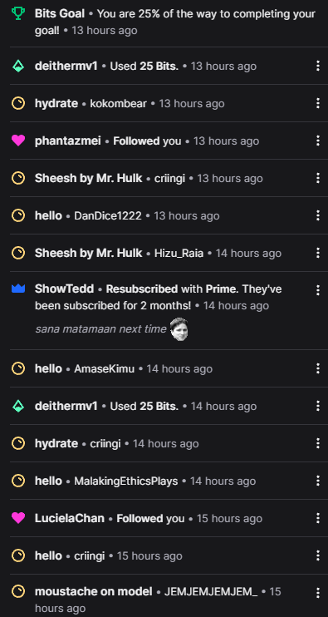Click the pink heart icon beside phantazmei
The image size is (328, 617).
18,141
